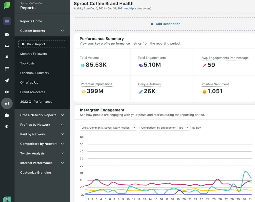This screenshot has height=202, width=255.
Task: Click the Instagram Engagement section heading
Action: click(x=102, y=110)
